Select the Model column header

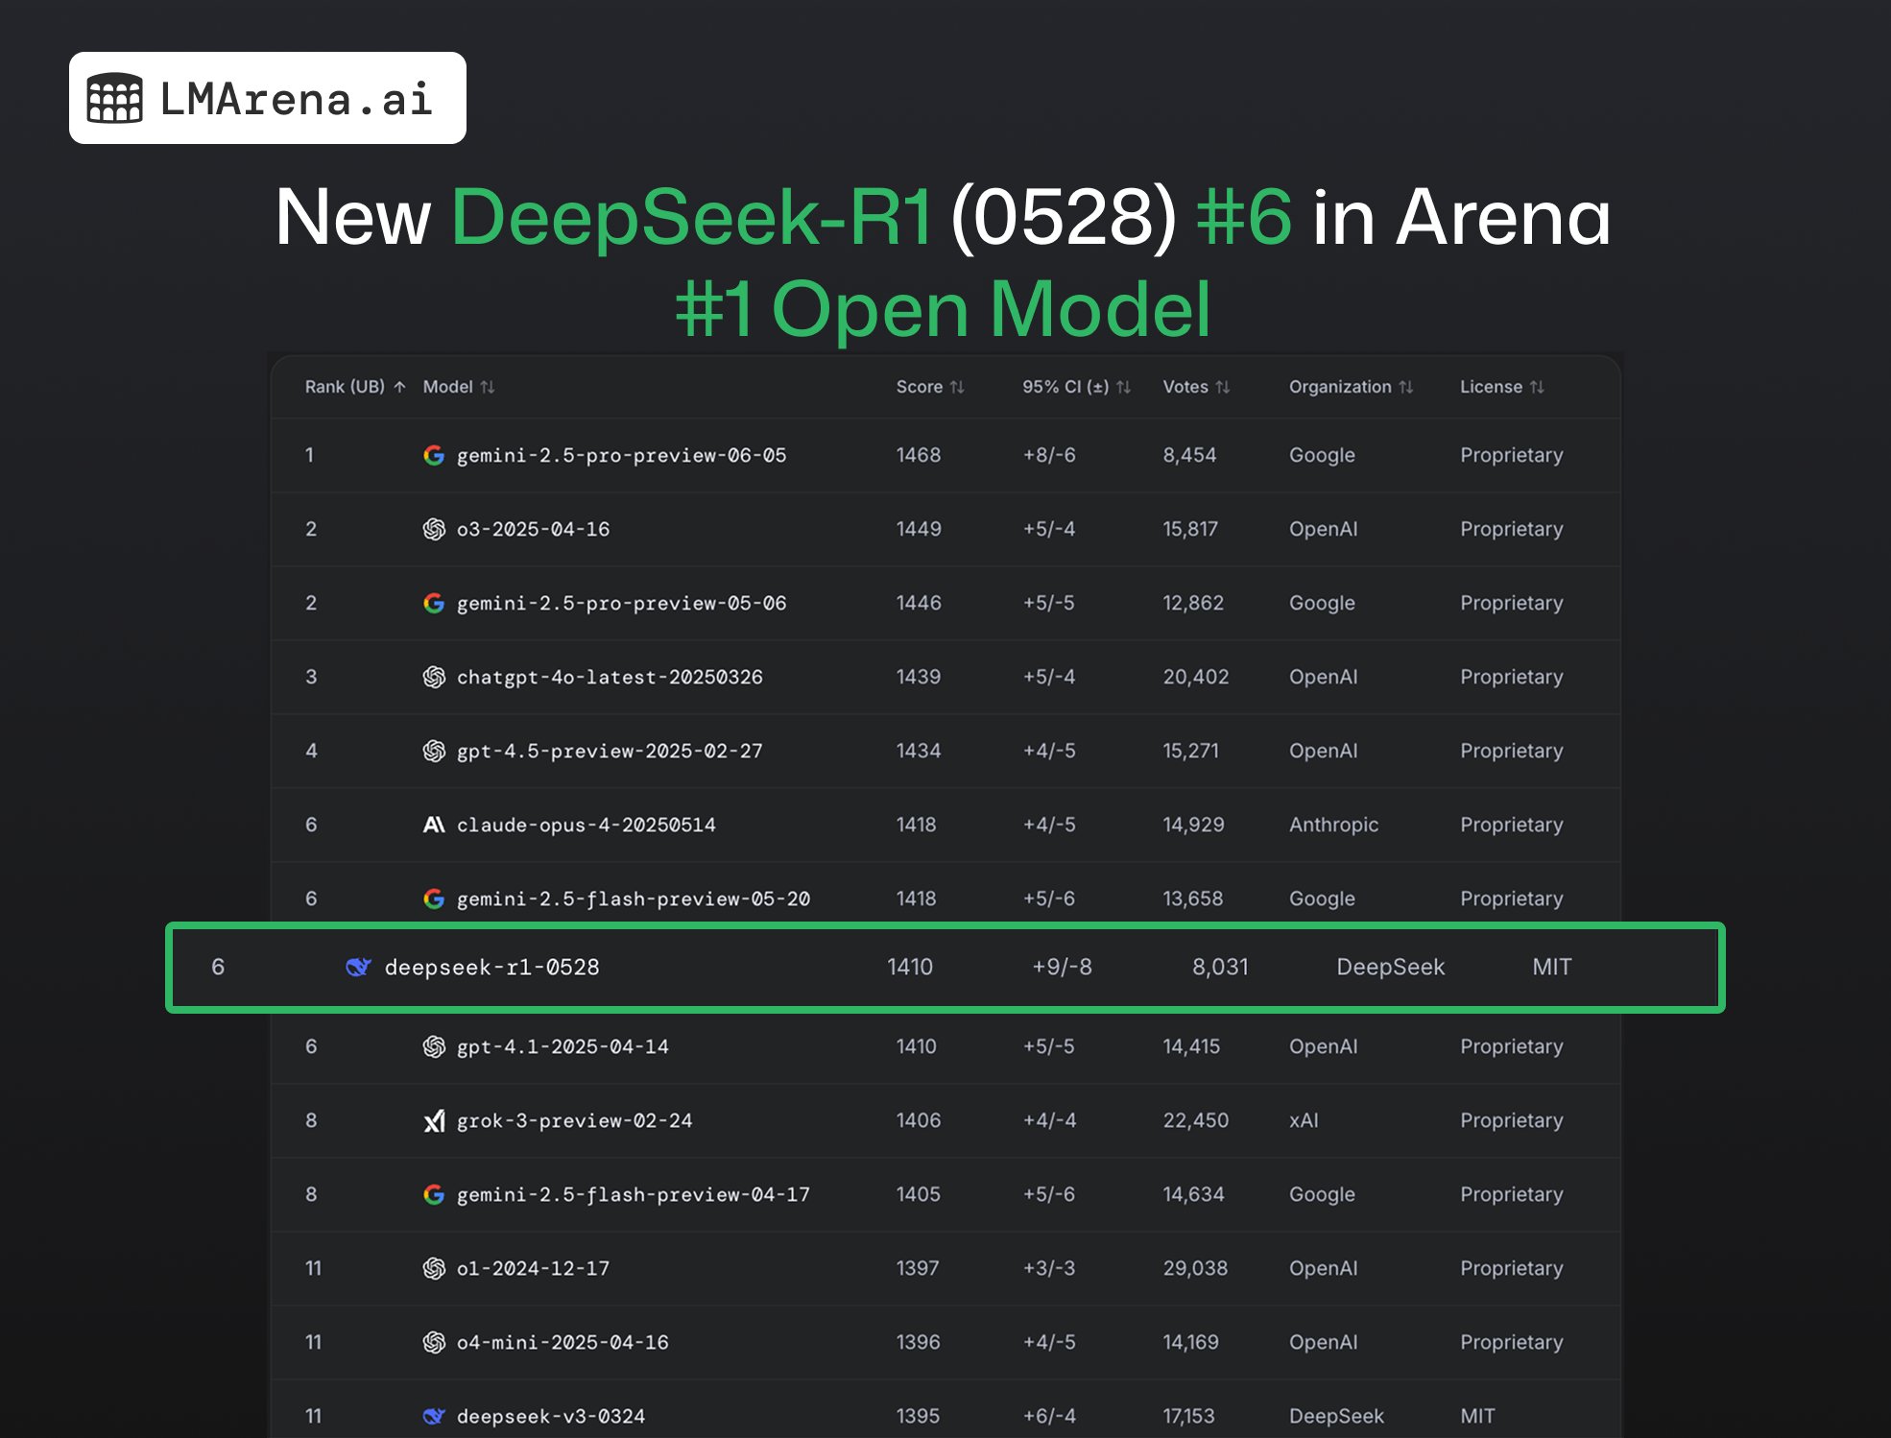point(459,387)
